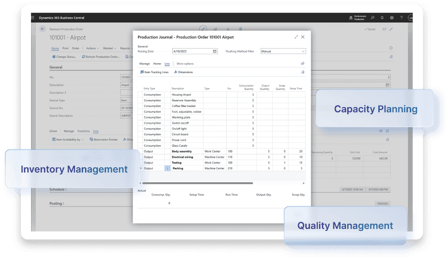Open the app launcher waffle menu
This screenshot has height=260, width=448.
coord(33,18)
